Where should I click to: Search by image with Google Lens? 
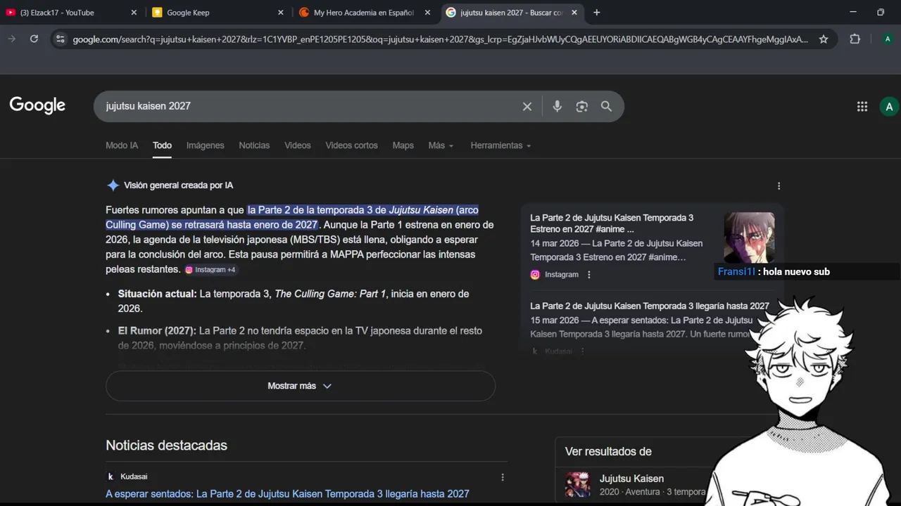click(x=581, y=106)
